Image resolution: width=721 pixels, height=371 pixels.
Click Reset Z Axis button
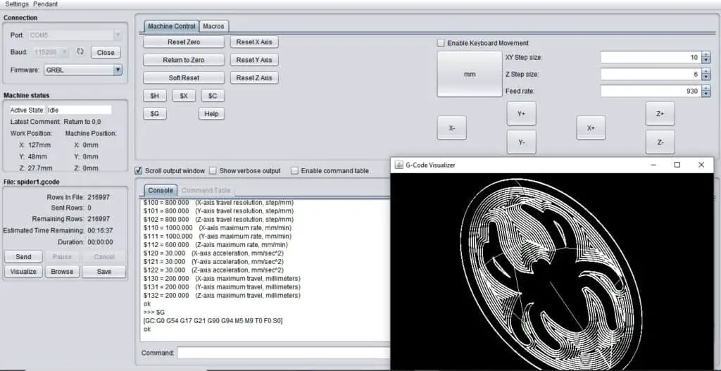254,77
